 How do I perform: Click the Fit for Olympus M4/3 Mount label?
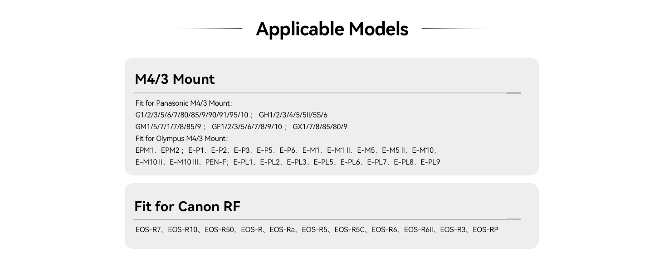[x=181, y=138]
